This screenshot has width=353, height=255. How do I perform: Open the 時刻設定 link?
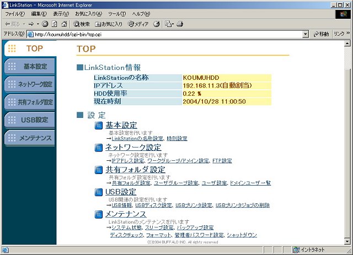tap(177, 139)
